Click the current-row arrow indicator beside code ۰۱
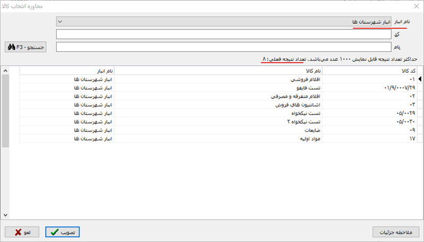Screen dimensions: 424x242 pyautogui.click(x=420, y=79)
